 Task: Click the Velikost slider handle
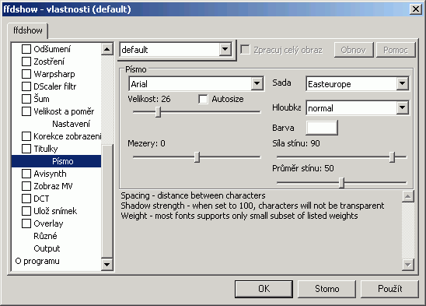[158, 112]
